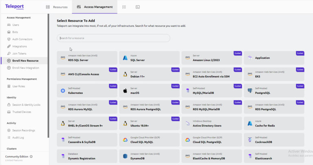The height and width of the screenshot is (165, 313).
Task: Open the activity list icon tab
Action: (x=124, y=7)
